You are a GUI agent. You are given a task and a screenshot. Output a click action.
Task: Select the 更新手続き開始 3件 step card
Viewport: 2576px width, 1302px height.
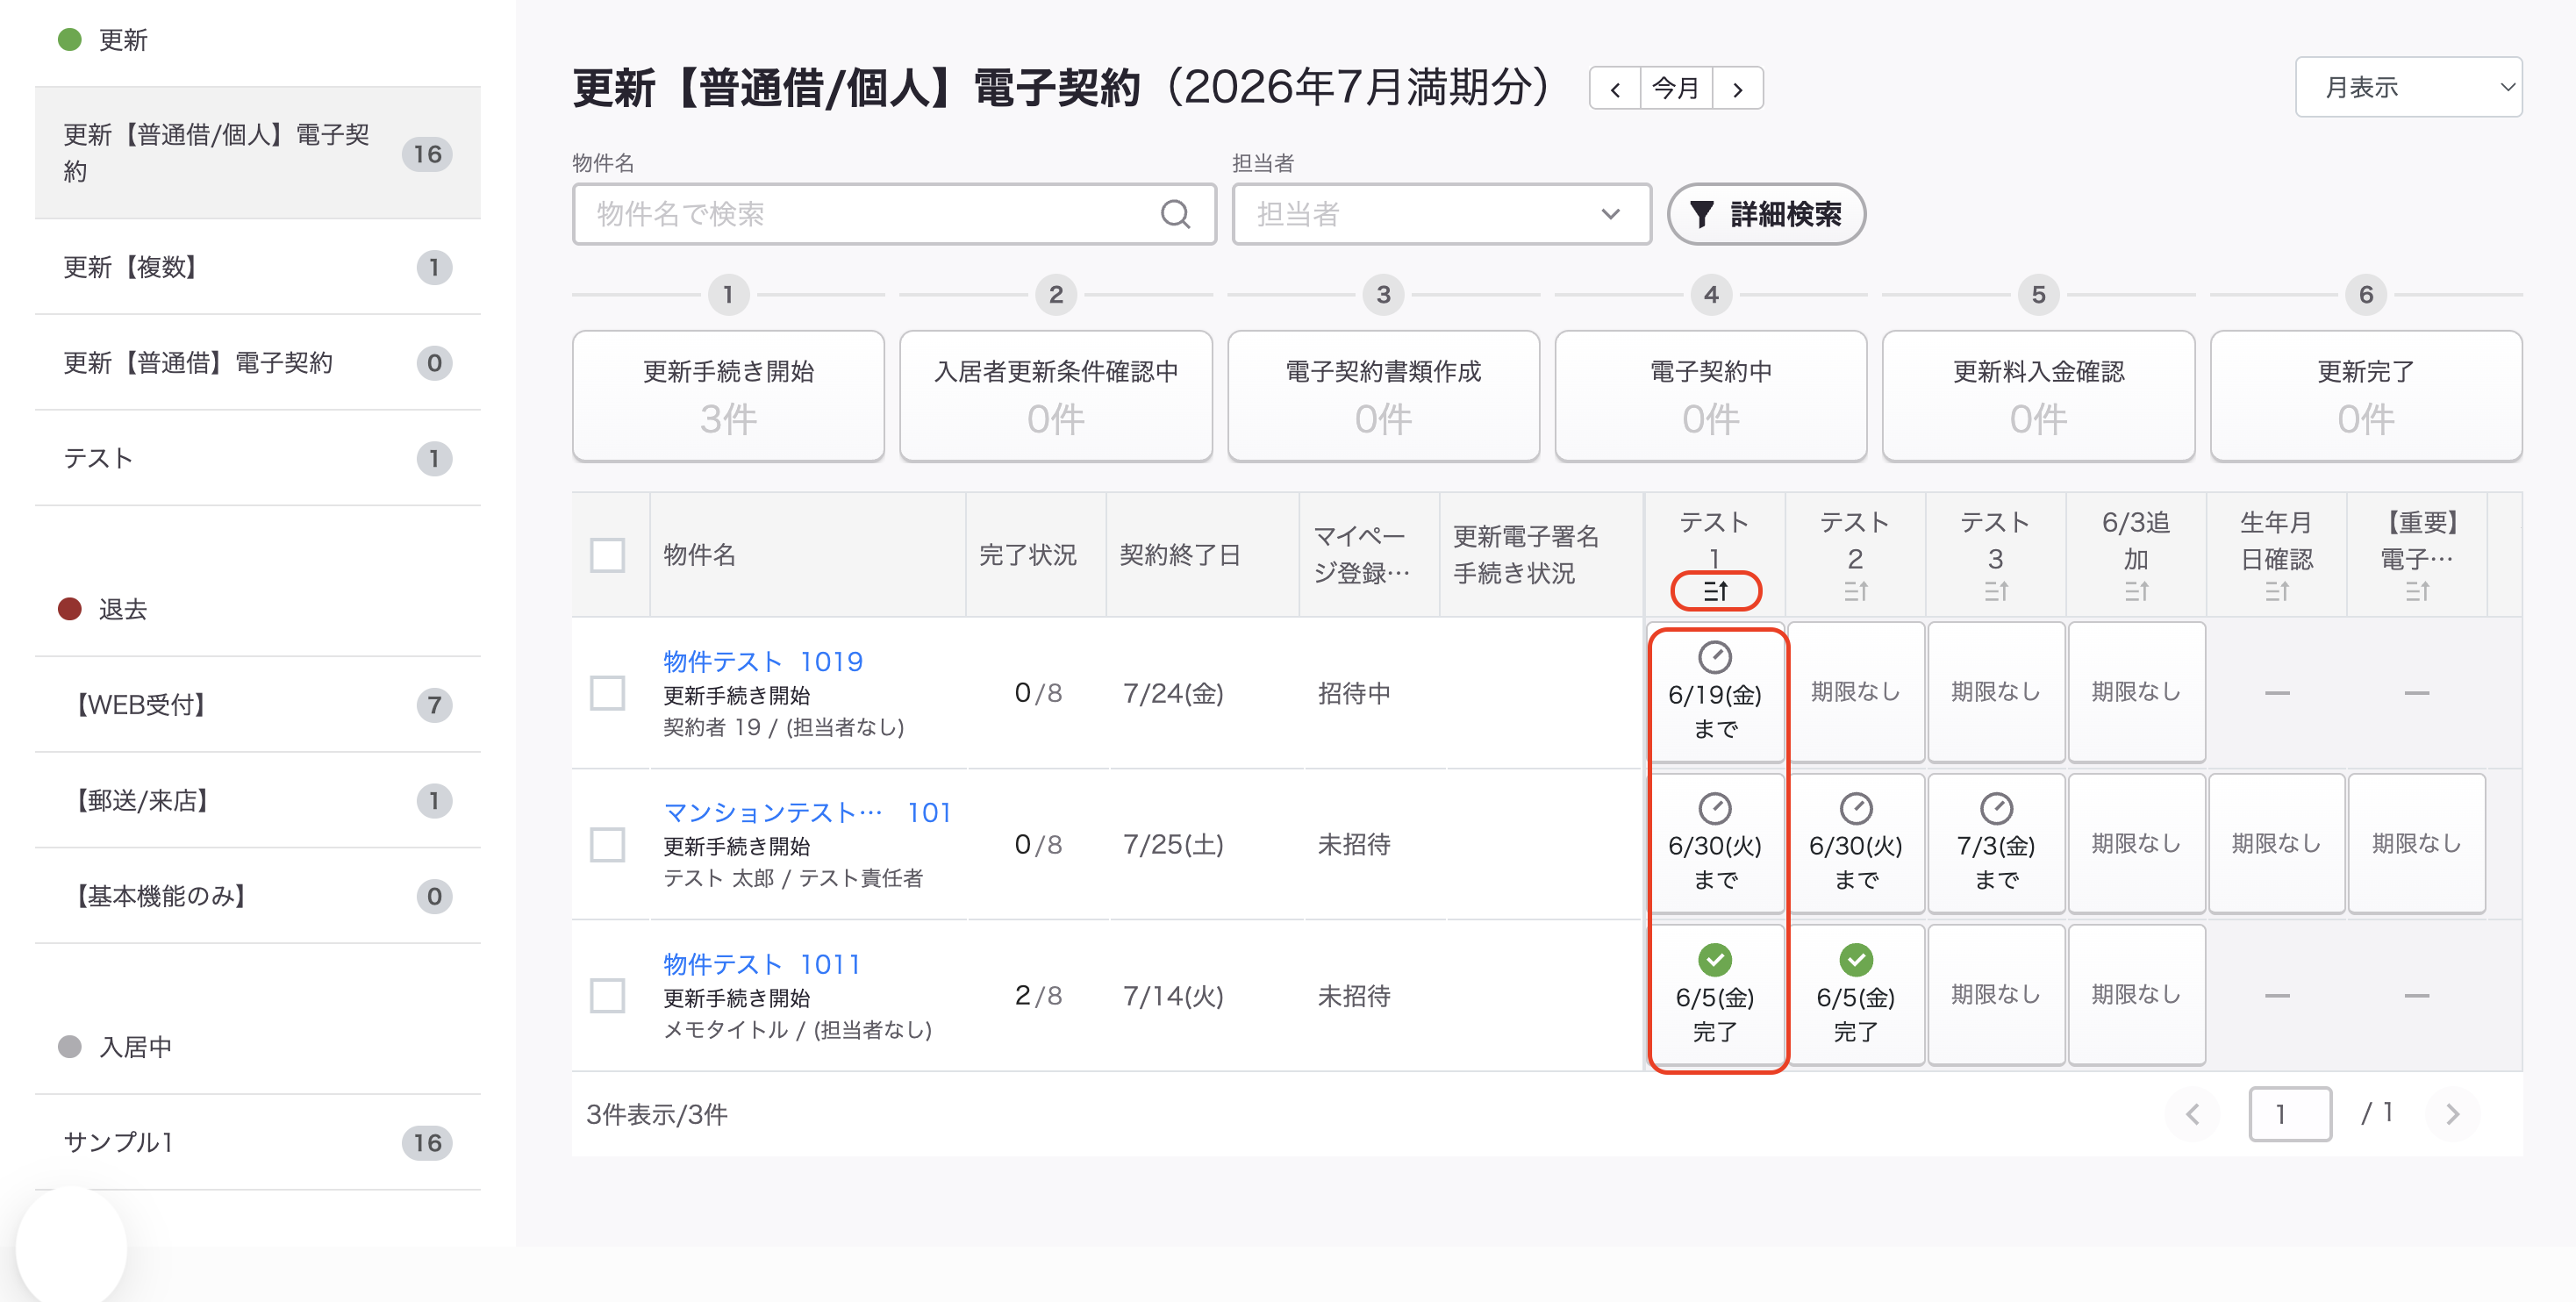728,397
